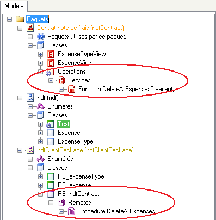Click the question mark icon
The width and height of the screenshot is (216, 220).
tap(41, 37)
